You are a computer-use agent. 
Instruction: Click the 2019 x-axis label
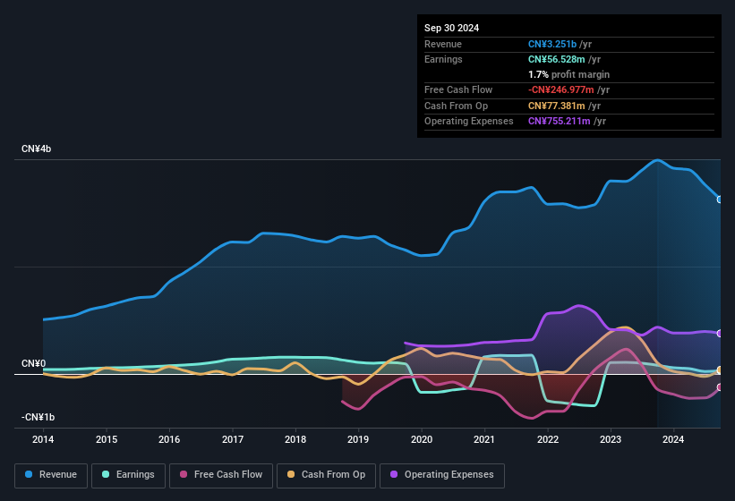pos(358,439)
